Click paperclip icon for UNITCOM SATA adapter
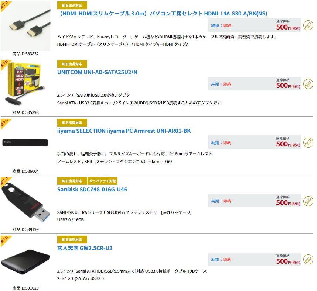The width and height of the screenshot is (317, 291). (308, 84)
